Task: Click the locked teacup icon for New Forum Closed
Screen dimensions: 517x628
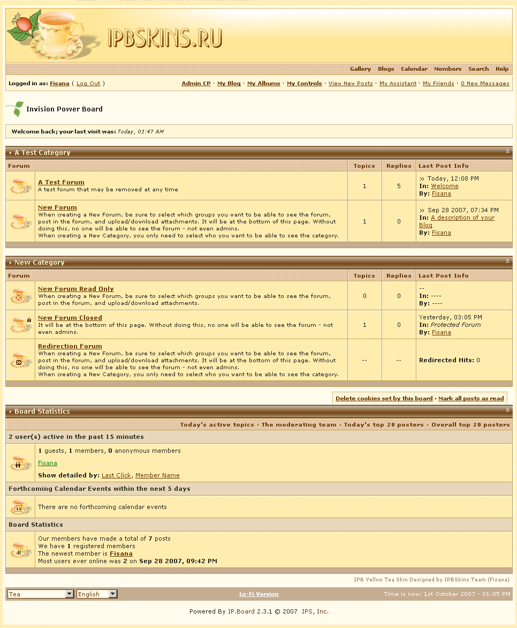Action: [x=21, y=325]
